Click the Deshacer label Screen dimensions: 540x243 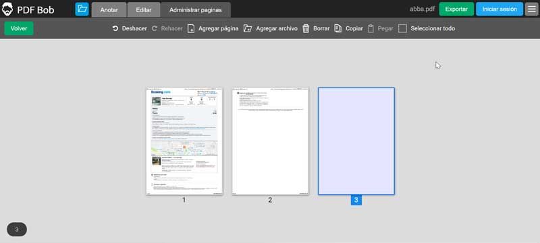[x=134, y=28]
